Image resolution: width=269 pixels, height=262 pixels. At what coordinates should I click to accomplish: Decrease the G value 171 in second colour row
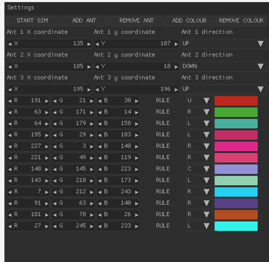pyautogui.click(x=54, y=112)
